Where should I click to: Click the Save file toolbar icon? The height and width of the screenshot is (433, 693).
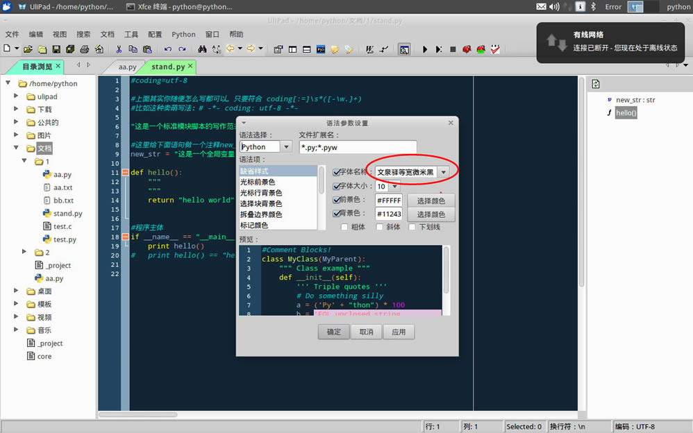(56, 49)
